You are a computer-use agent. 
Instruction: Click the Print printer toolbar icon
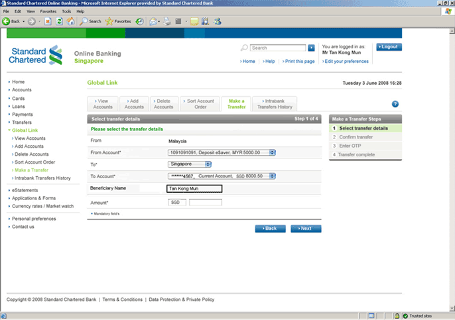pos(167,21)
